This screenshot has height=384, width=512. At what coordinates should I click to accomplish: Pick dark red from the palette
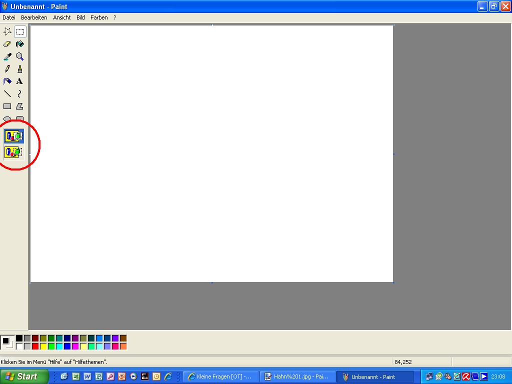click(x=35, y=338)
